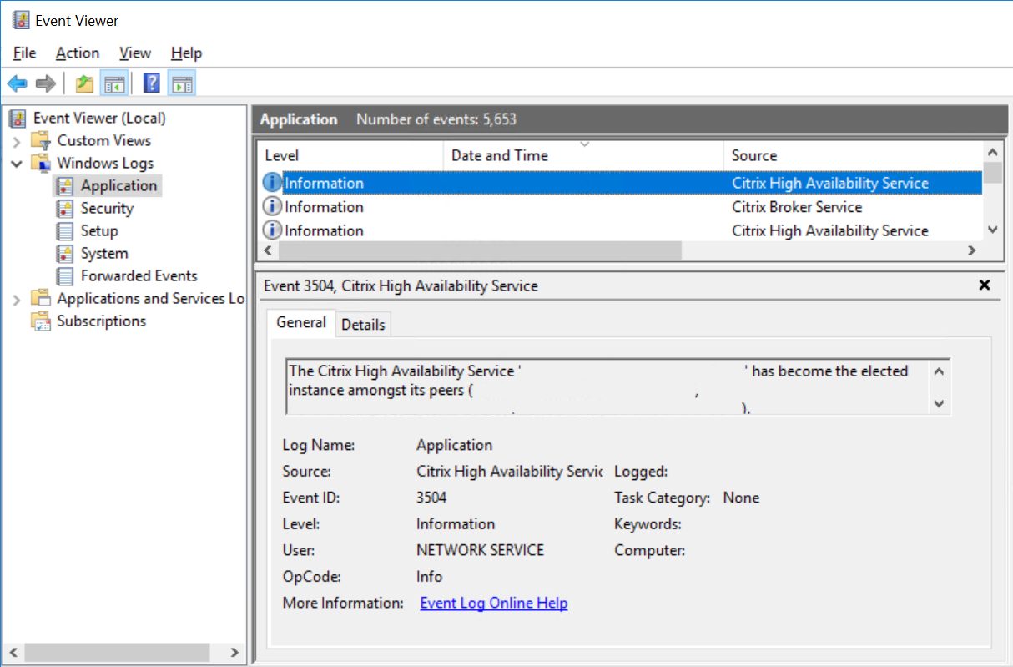Click the event list horizontal scrollbar
This screenshot has height=667, width=1013.
(x=480, y=250)
